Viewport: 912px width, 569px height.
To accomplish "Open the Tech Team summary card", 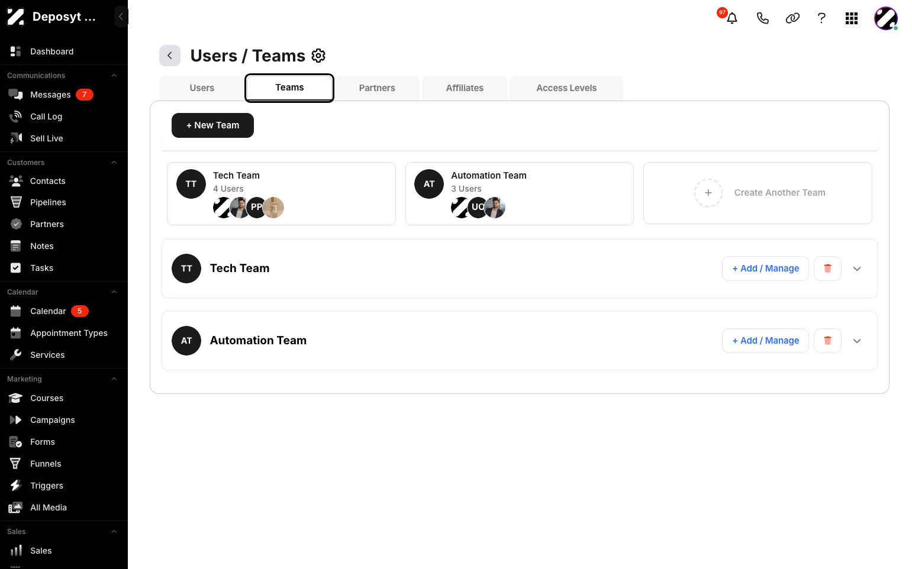I will point(281,193).
